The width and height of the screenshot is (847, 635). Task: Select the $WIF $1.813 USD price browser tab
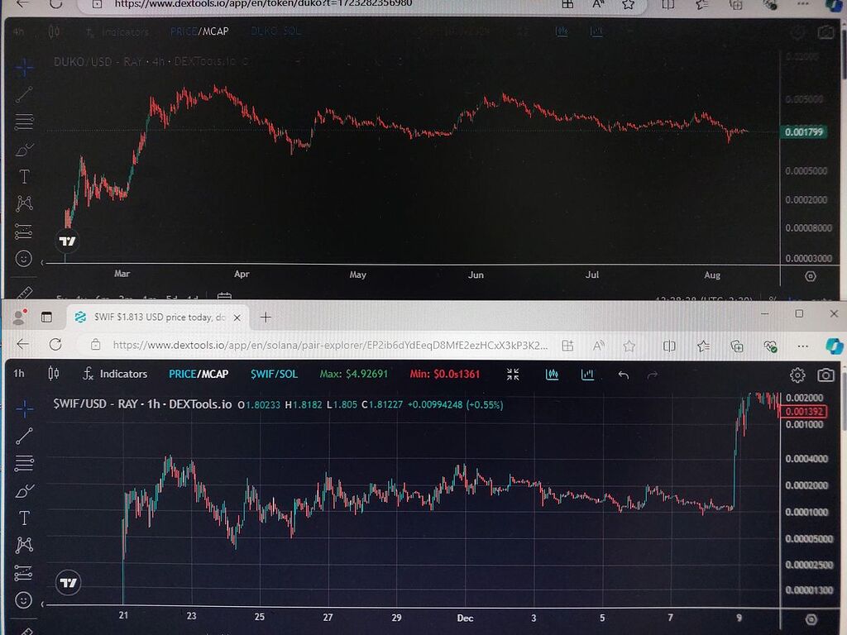pos(159,317)
